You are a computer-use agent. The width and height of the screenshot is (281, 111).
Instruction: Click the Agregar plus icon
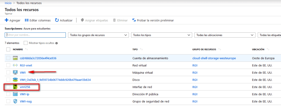7,20
